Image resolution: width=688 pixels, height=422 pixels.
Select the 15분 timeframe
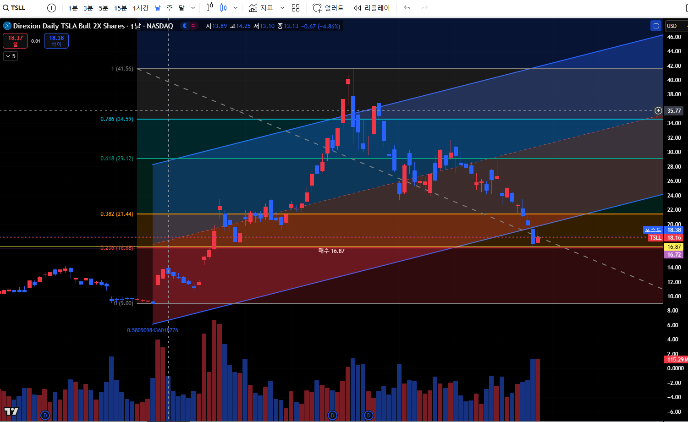pyautogui.click(x=121, y=8)
